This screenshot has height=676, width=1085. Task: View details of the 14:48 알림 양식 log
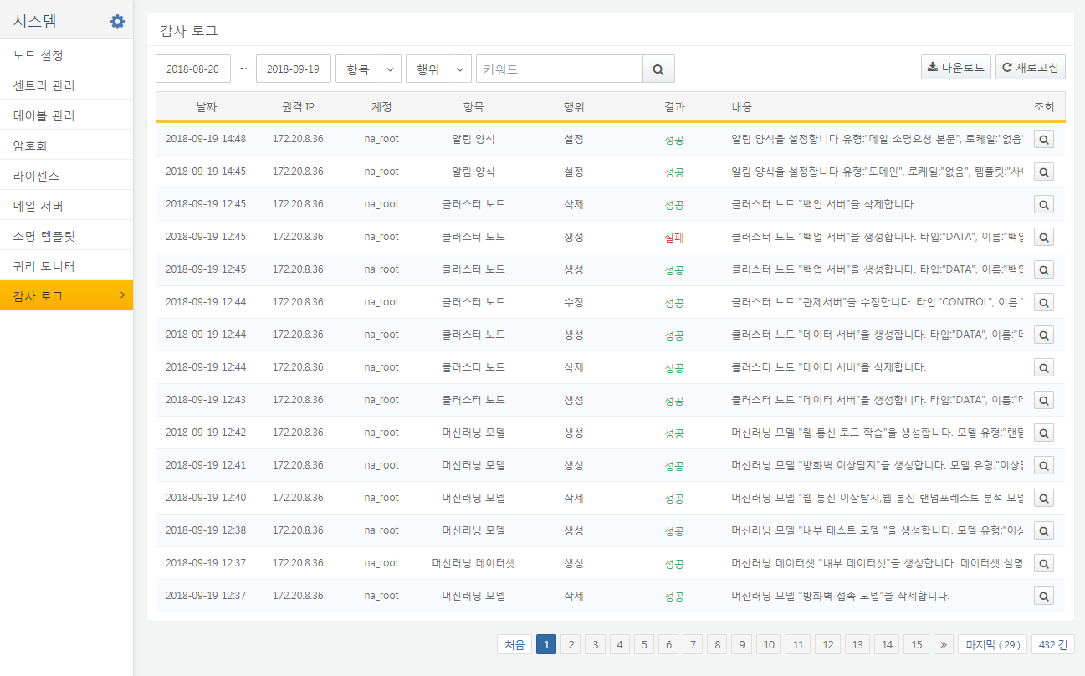1044,139
